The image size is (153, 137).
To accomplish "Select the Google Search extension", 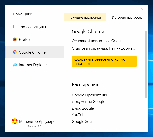I will 84,122.
